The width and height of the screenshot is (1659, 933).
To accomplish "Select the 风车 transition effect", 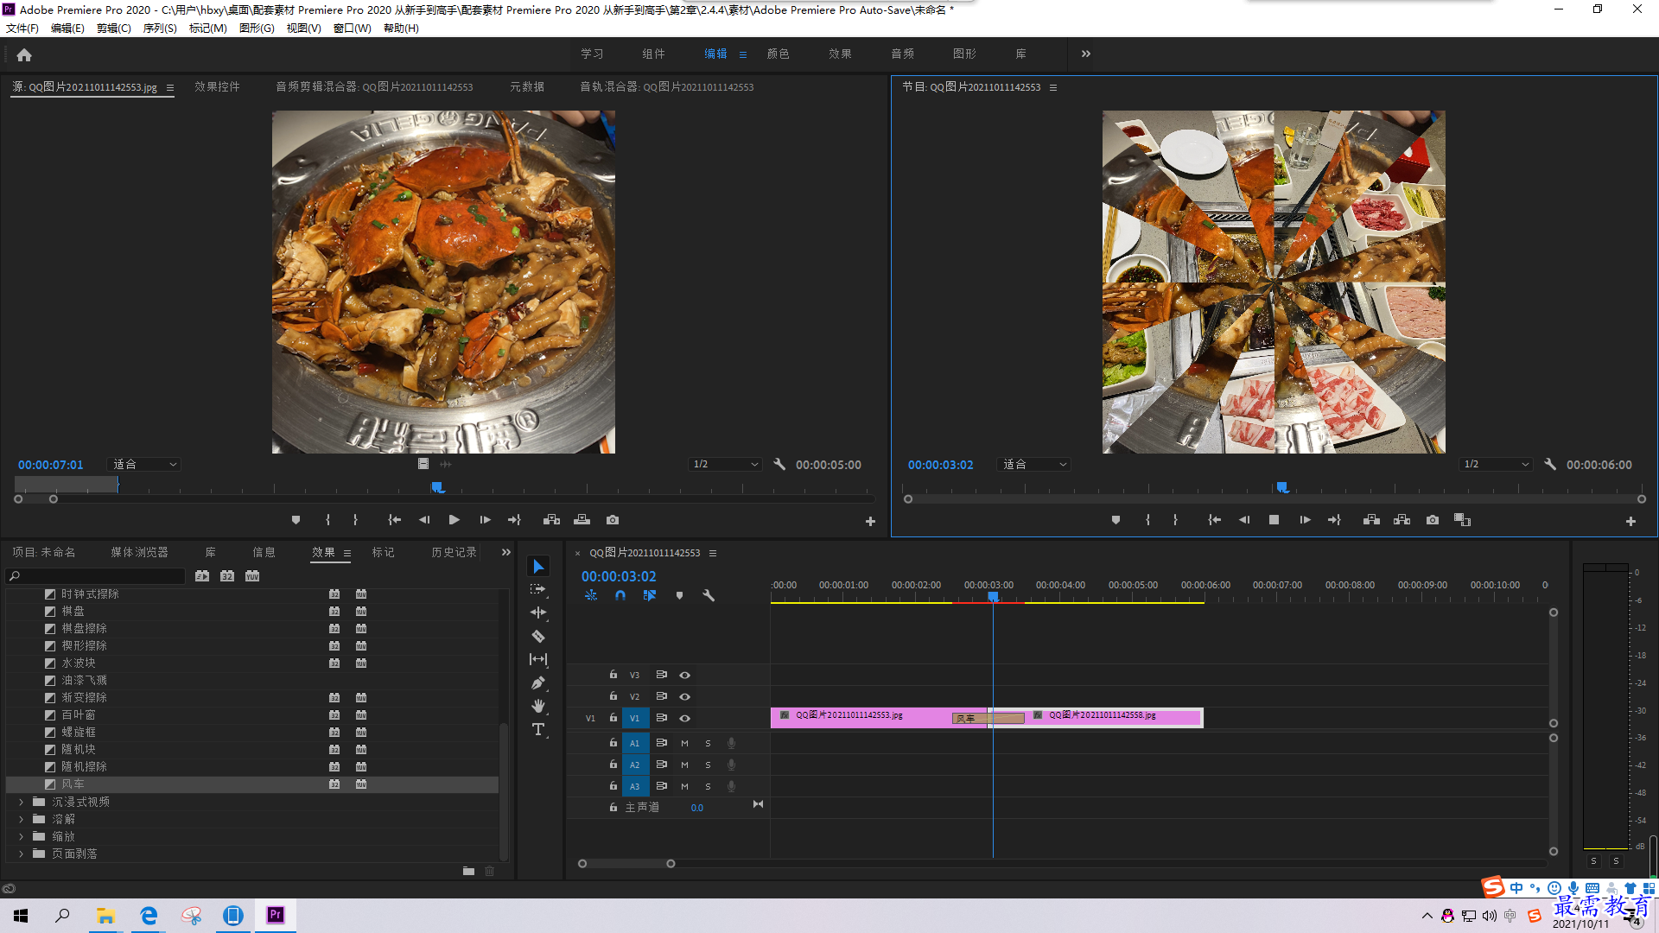I will [73, 784].
